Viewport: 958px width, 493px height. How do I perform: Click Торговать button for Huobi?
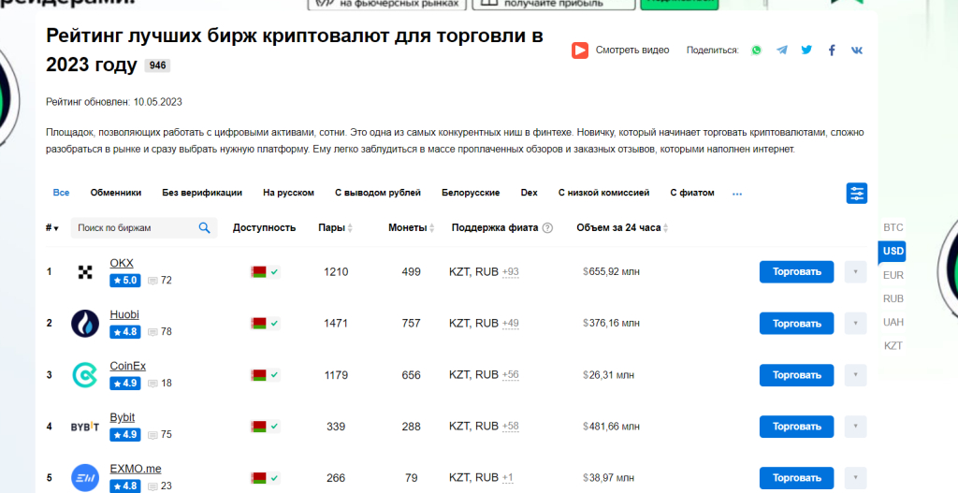[x=797, y=323]
